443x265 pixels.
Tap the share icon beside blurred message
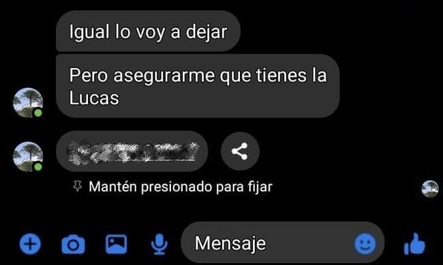[240, 152]
